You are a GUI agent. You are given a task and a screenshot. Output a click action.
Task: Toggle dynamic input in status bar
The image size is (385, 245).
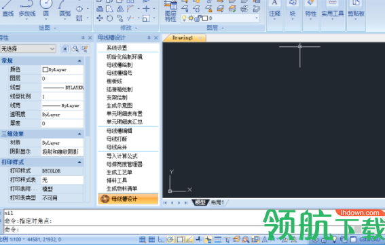pos(208,240)
